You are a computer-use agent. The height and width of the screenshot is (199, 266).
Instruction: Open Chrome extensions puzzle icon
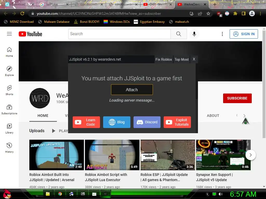235,13
